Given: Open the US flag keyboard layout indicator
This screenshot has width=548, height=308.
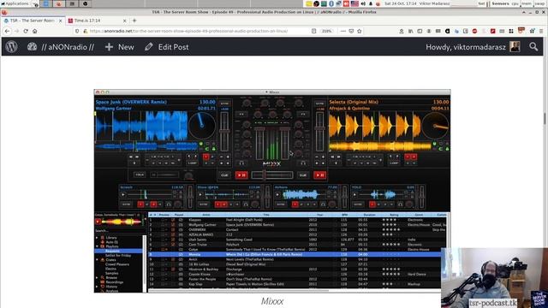Looking at the screenshot, I should click(x=354, y=3).
